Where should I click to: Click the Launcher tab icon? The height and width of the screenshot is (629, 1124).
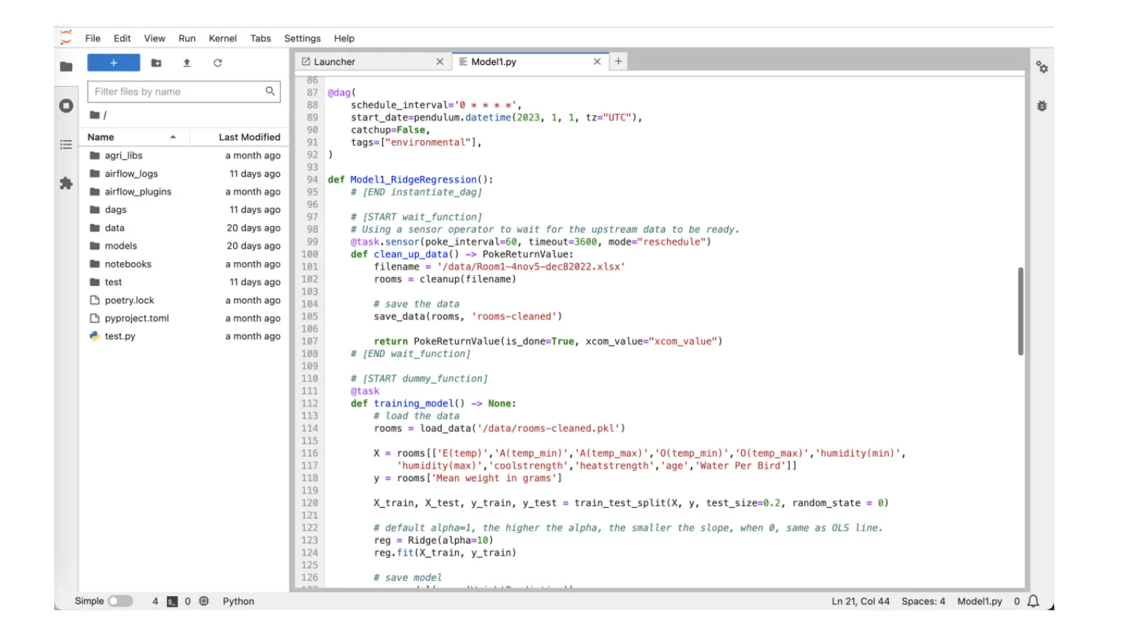(x=306, y=61)
